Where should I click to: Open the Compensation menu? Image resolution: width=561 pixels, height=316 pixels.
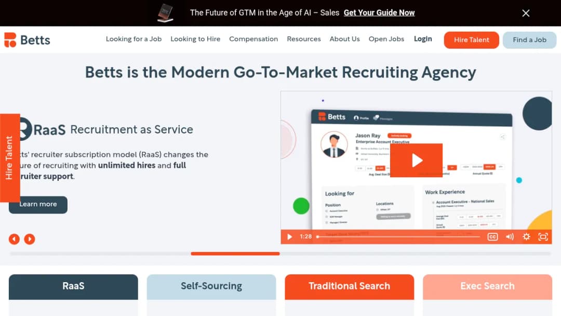pyautogui.click(x=253, y=39)
